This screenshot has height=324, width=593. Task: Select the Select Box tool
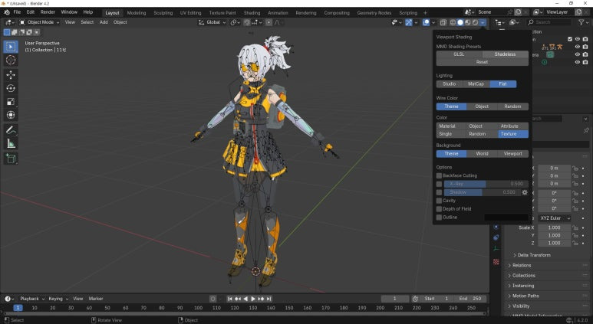pyautogui.click(x=11, y=47)
